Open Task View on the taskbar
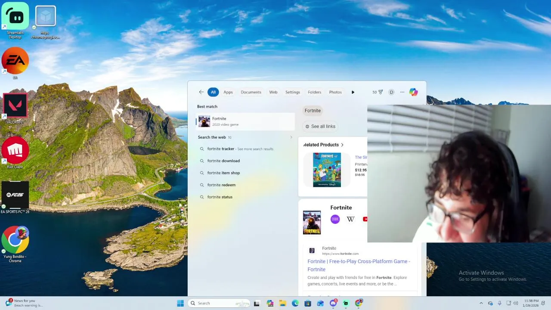Screen dimensions: 551x310 point(257,303)
